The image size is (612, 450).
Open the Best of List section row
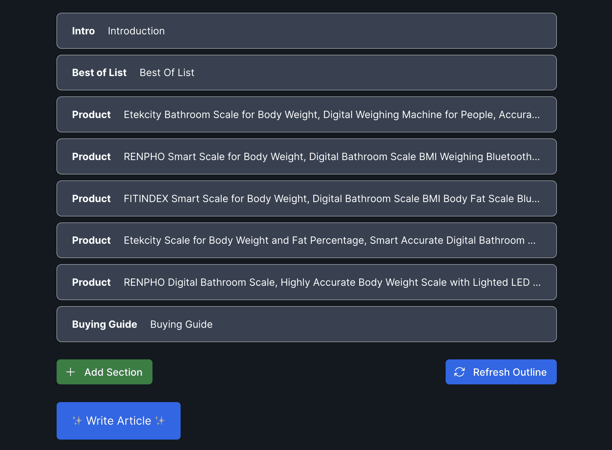306,73
